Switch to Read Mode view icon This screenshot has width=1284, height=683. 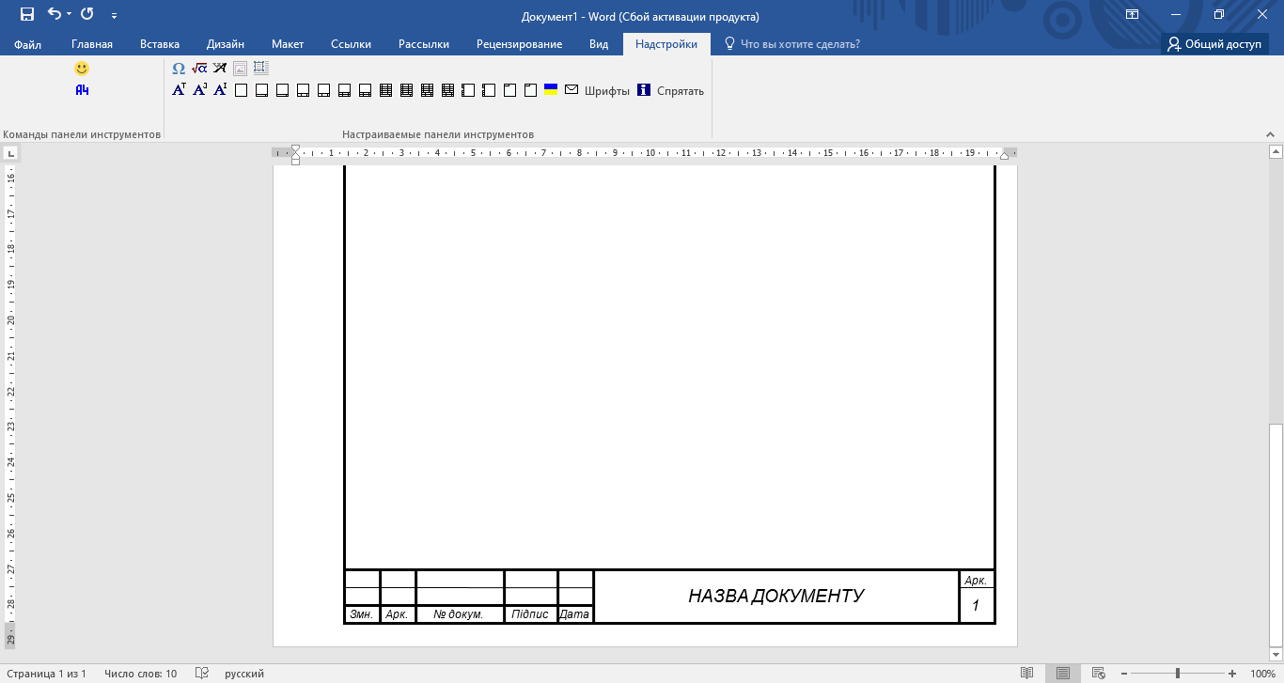coord(1026,674)
